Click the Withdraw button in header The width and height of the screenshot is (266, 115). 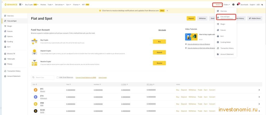click(x=202, y=18)
